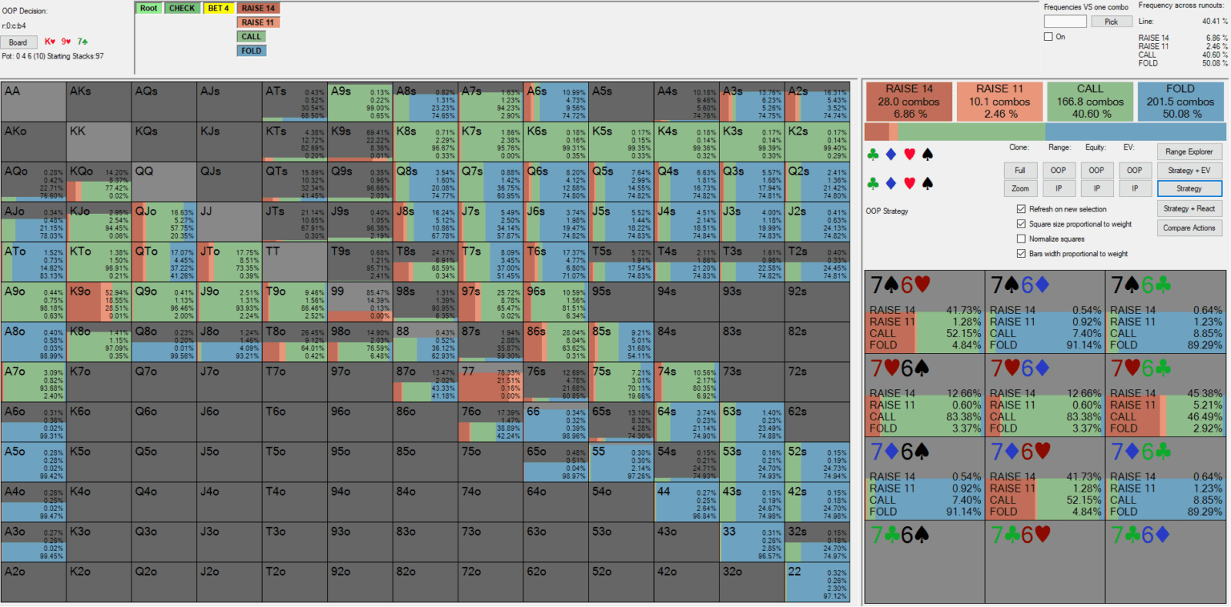This screenshot has width=1231, height=607.
Task: Click the black spade icon in the top suit row
Action: pos(927,154)
